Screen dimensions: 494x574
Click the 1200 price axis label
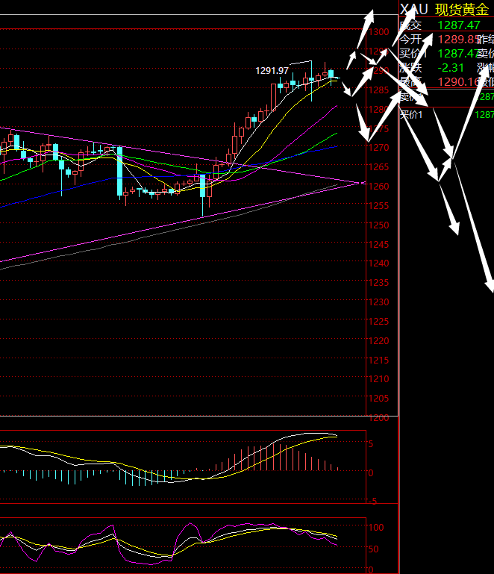pyautogui.click(x=379, y=418)
